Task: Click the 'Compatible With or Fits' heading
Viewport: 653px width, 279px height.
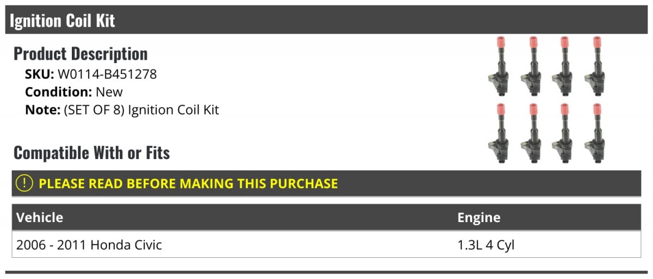Action: (x=91, y=153)
